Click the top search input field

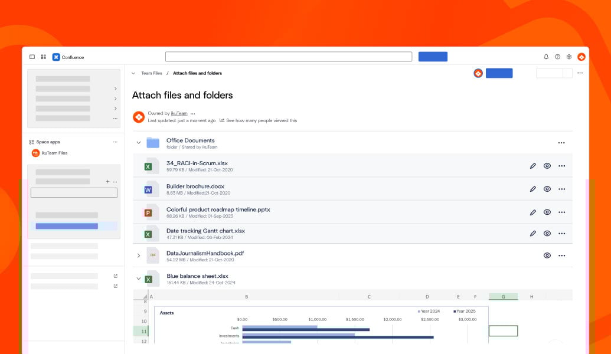pos(288,57)
